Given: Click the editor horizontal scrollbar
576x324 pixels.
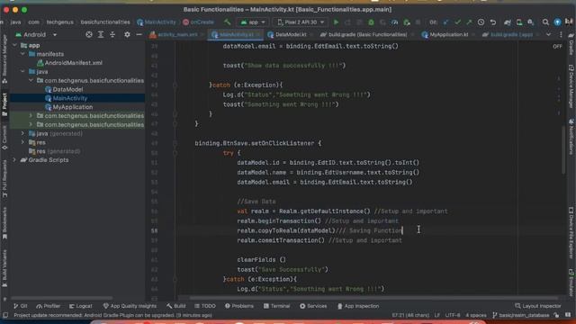Looking at the screenshot, I should click(373, 298).
